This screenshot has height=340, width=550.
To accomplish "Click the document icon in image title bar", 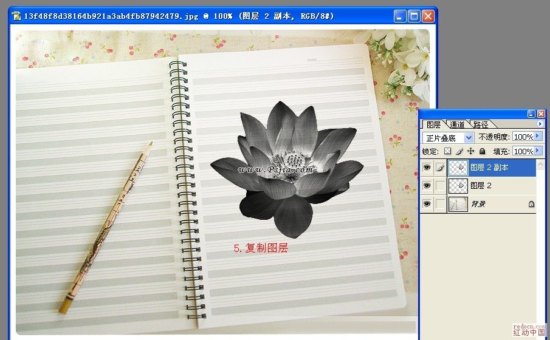I will point(16,16).
